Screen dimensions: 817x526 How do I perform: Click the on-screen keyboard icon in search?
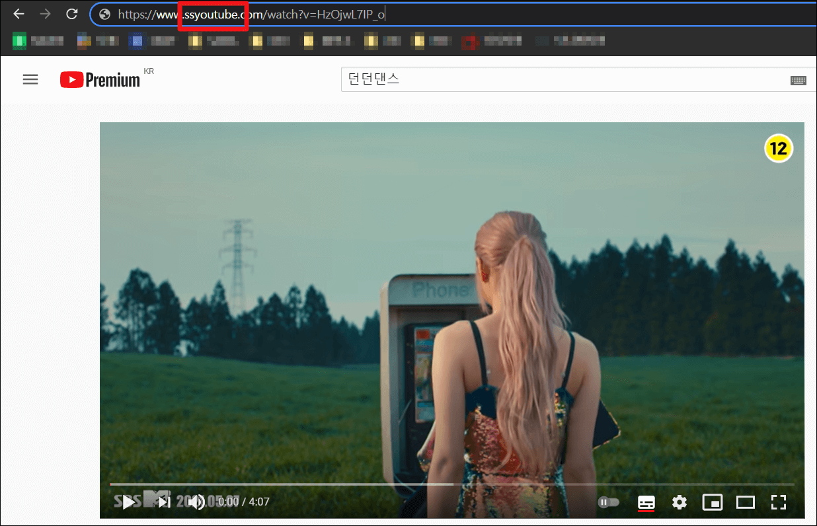coord(798,79)
